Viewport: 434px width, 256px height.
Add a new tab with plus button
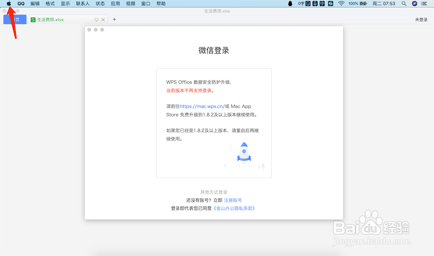pyautogui.click(x=114, y=19)
